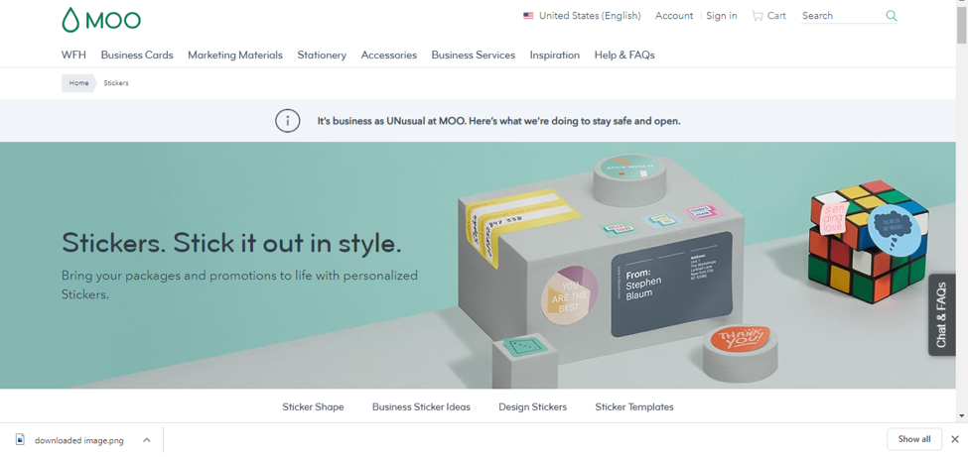Screen dimensions: 968x457
Task: Open the Chat & FAQs side tab
Action: (x=941, y=314)
